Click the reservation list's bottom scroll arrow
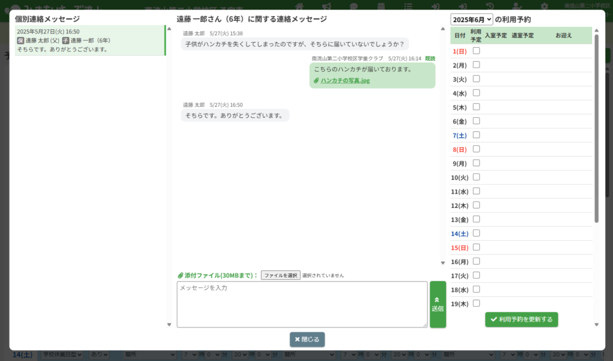The height and width of the screenshot is (361, 613). 596,325
